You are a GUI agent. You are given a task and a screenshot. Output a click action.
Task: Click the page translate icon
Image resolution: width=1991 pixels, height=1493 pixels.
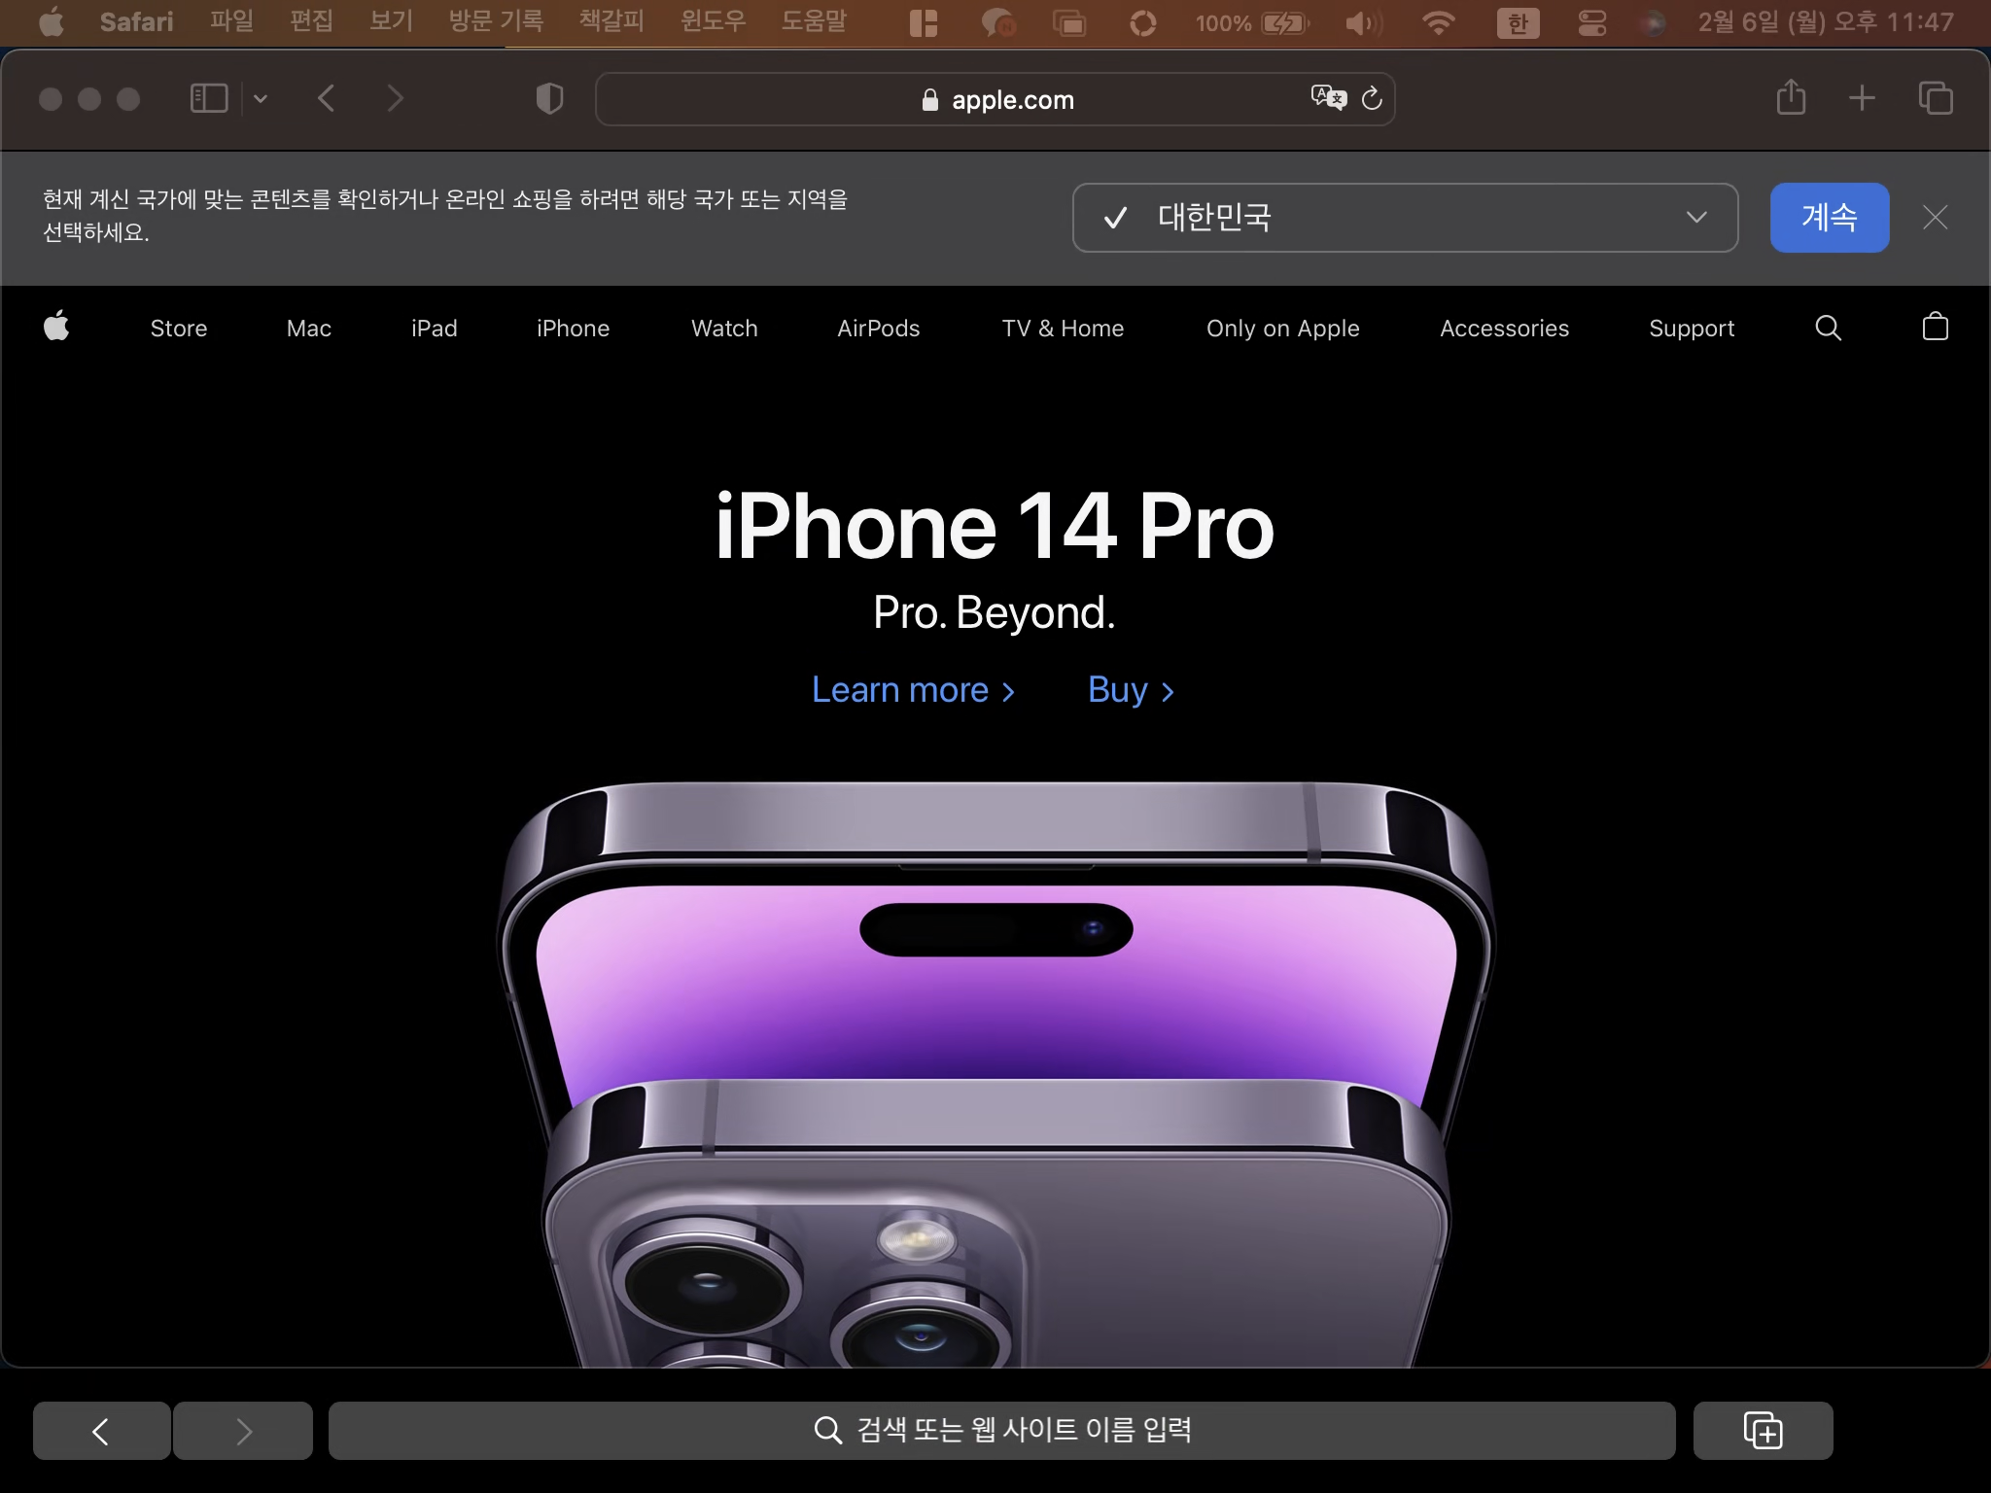pos(1328,97)
